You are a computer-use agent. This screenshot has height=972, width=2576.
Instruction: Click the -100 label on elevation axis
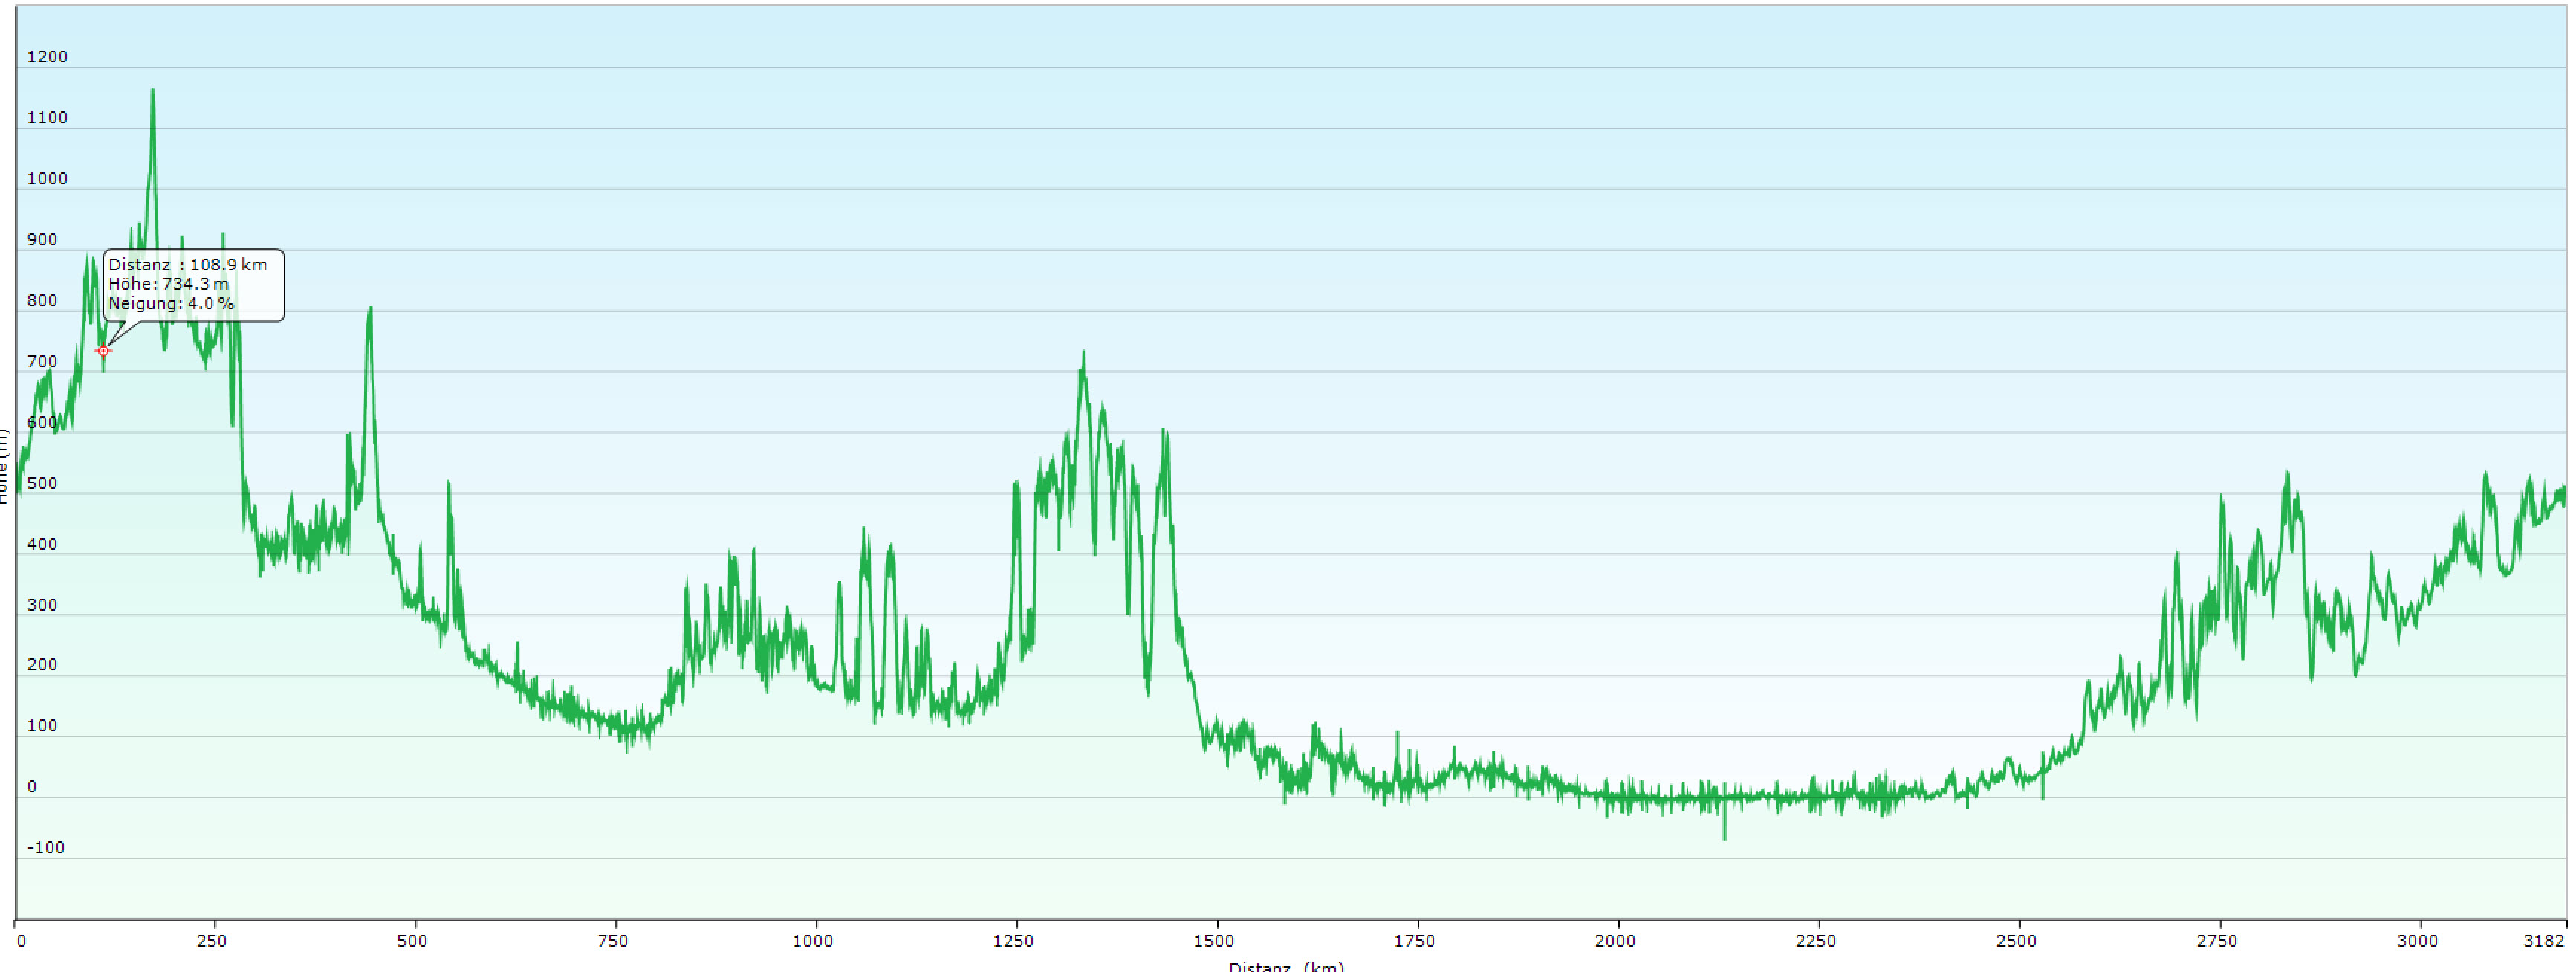45,847
